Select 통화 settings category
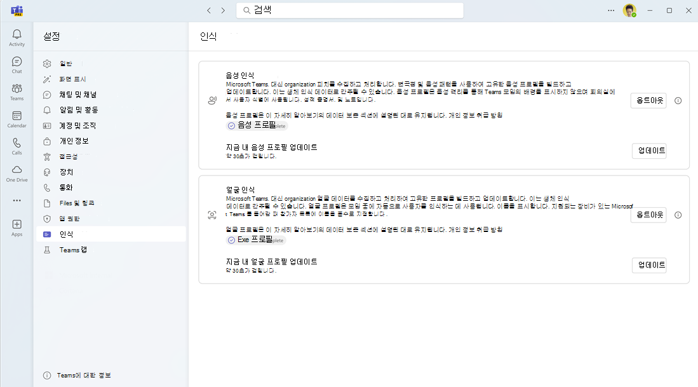 pyautogui.click(x=111, y=187)
